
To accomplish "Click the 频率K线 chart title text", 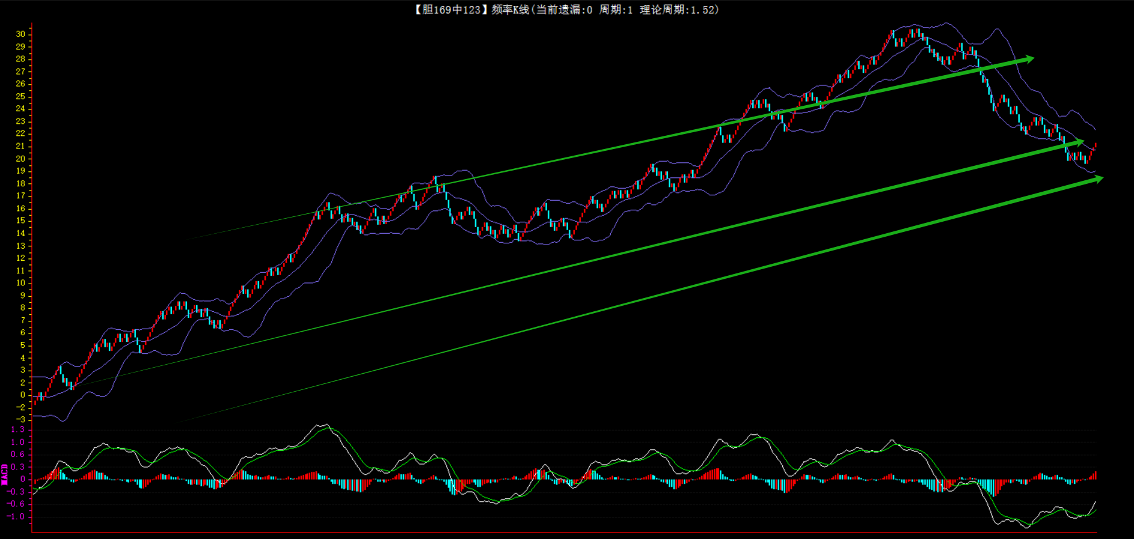I will coord(510,10).
